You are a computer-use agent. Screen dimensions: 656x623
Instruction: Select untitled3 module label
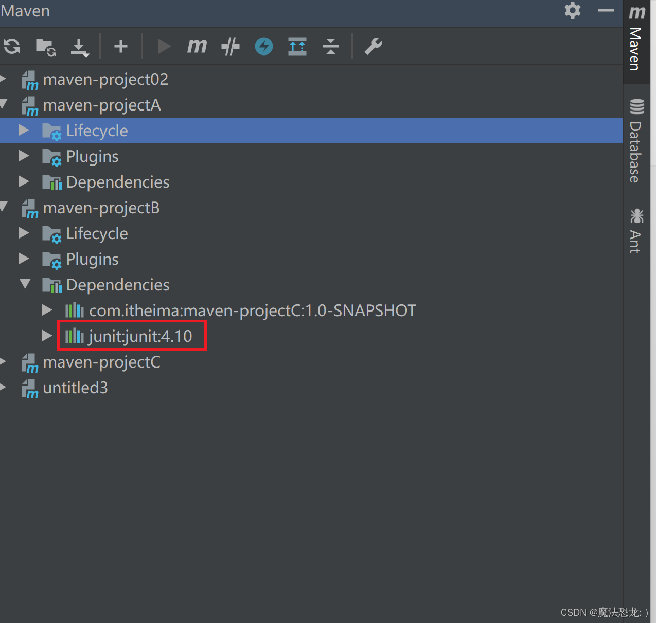(76, 388)
